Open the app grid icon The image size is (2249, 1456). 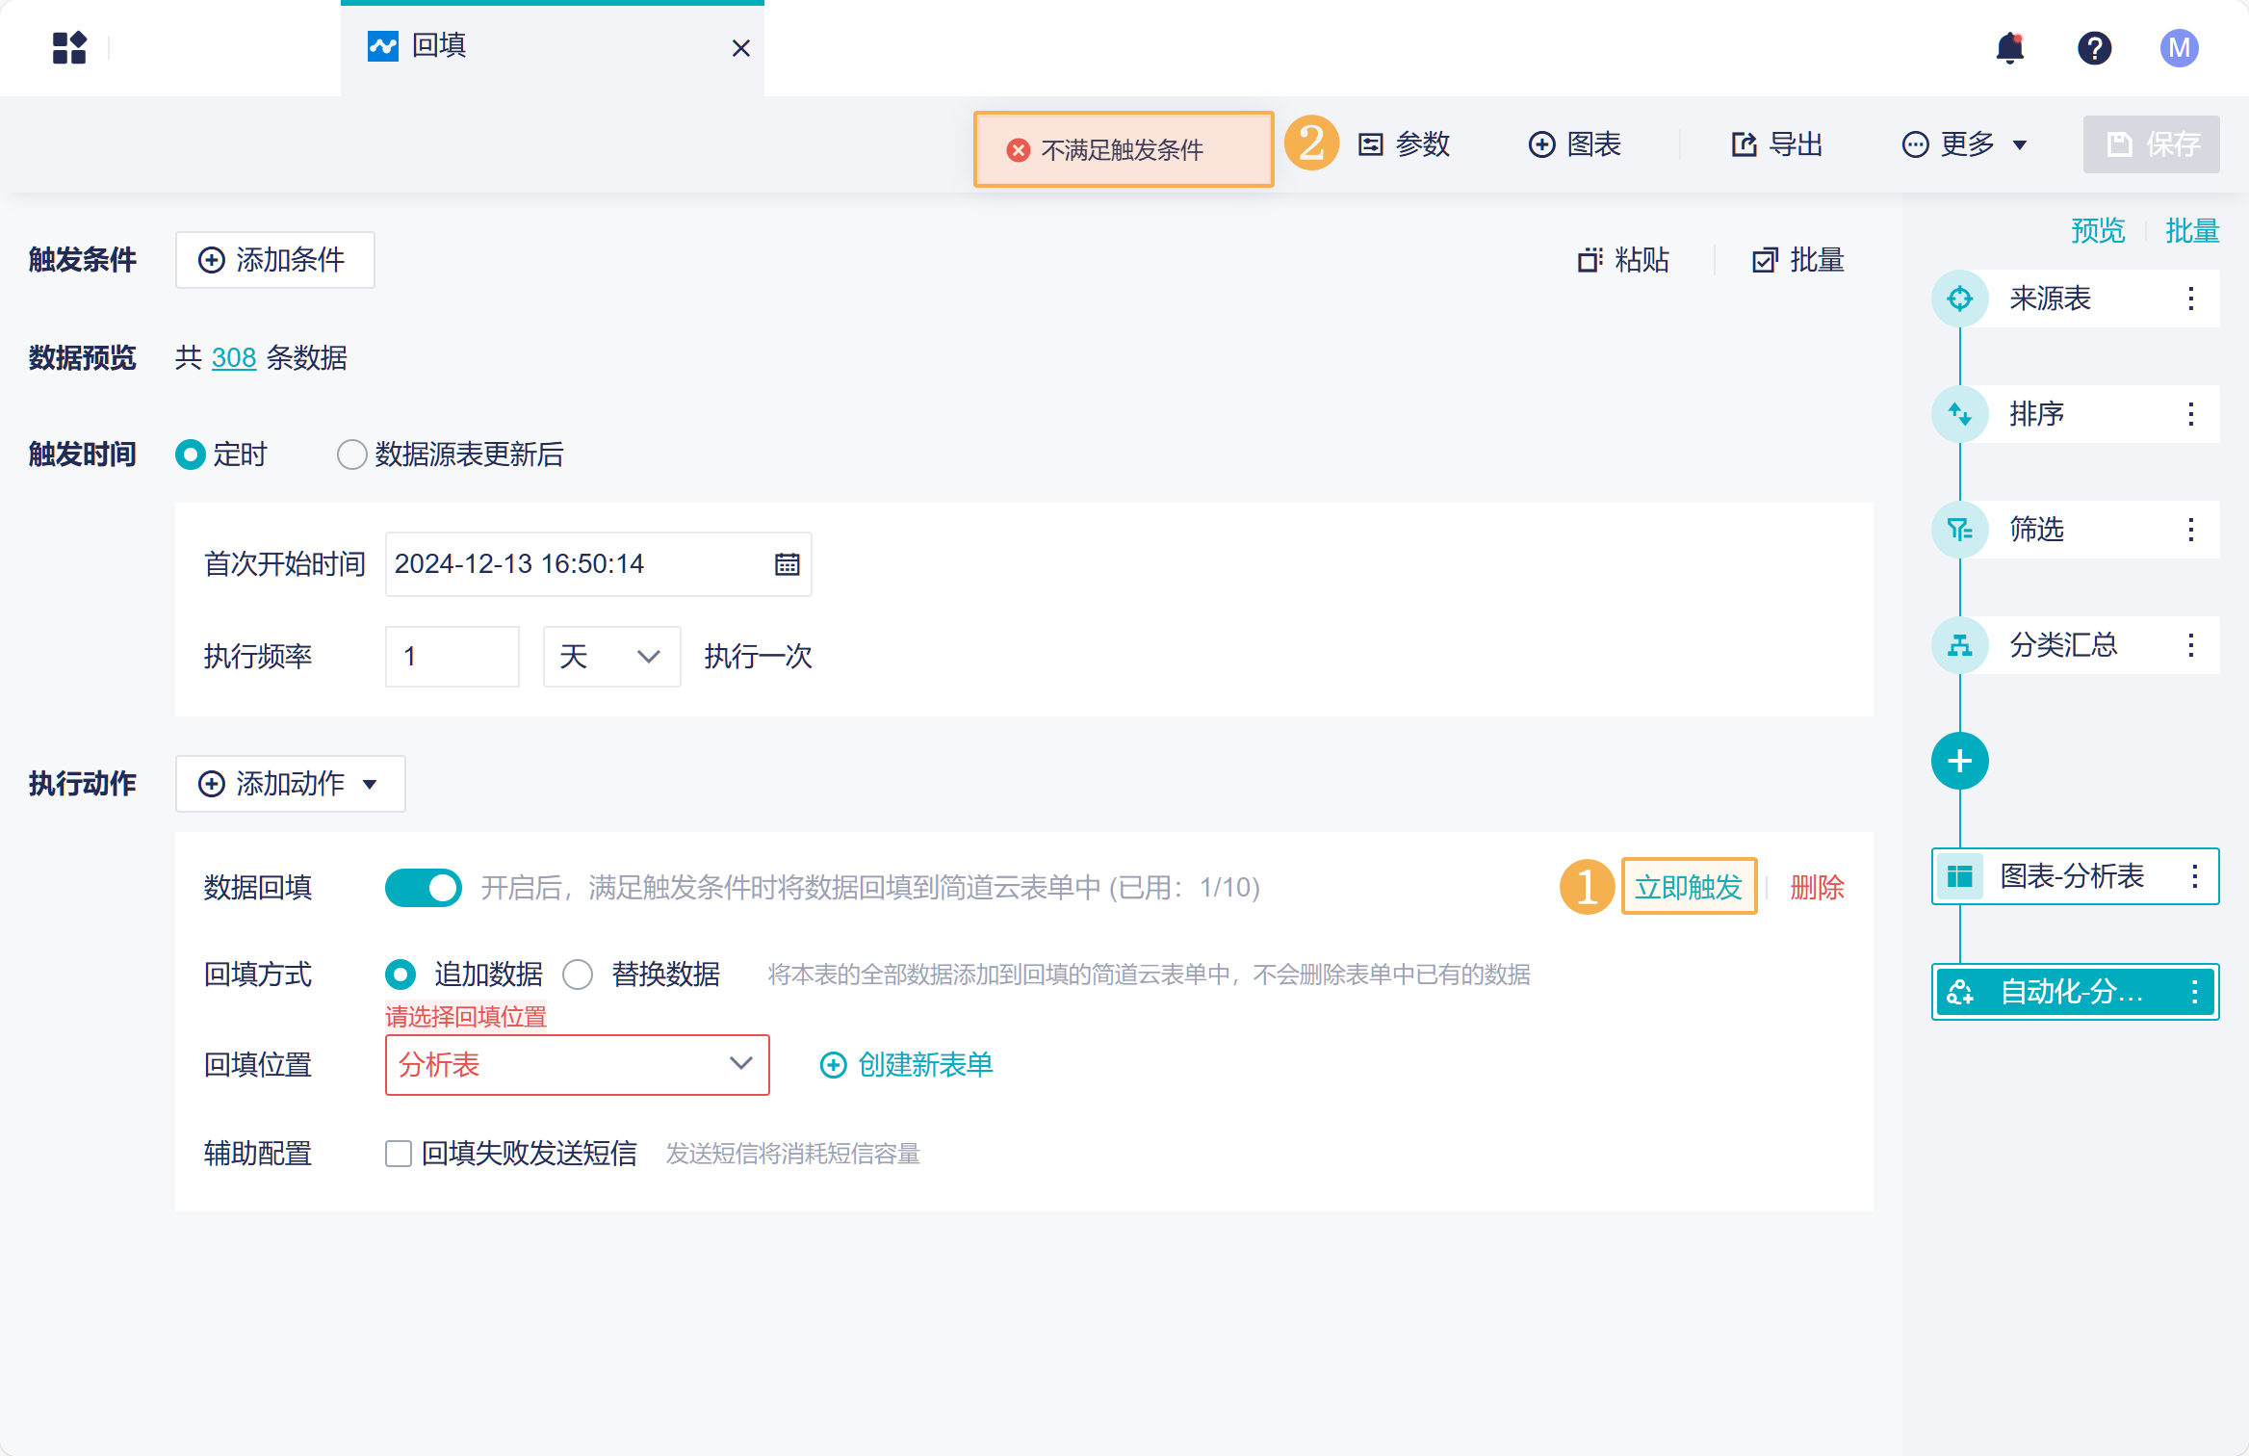(69, 48)
